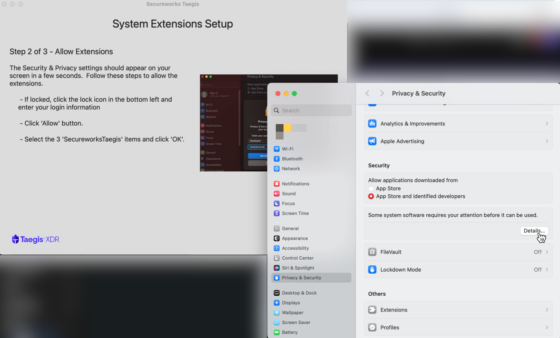
Task: Click the Lockdown Mode hand icon
Action: click(372, 269)
